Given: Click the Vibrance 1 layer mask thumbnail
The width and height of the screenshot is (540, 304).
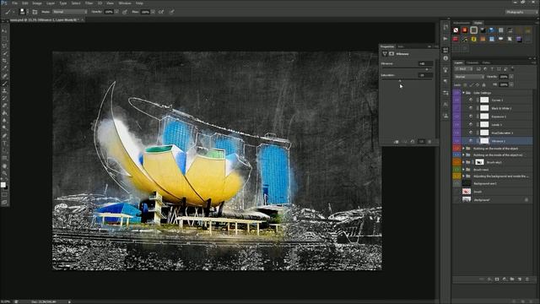Looking at the screenshot, I should point(484,141).
